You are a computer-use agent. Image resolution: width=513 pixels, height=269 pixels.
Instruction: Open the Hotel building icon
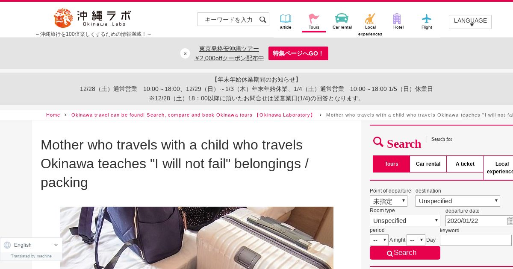(397, 18)
